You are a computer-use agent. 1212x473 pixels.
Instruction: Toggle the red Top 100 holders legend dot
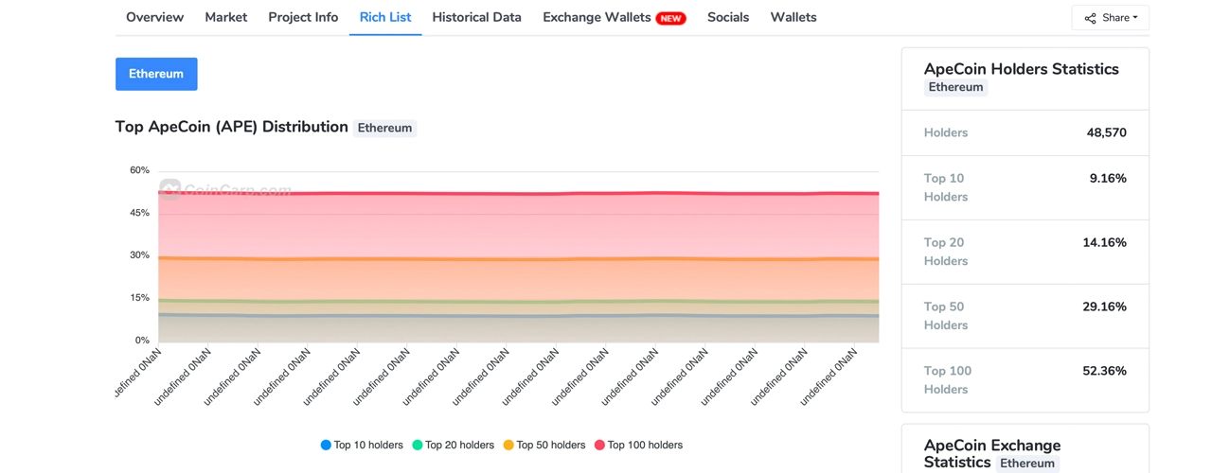click(x=599, y=445)
